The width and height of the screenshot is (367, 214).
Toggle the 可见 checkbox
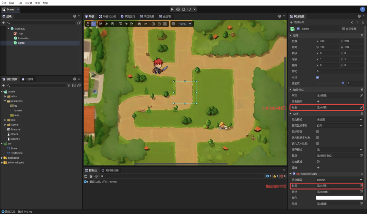click(318, 77)
